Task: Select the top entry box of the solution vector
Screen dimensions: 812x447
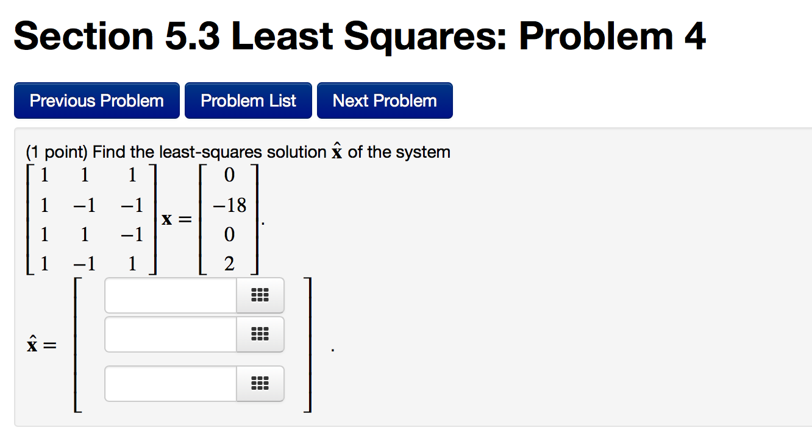Action: click(171, 295)
